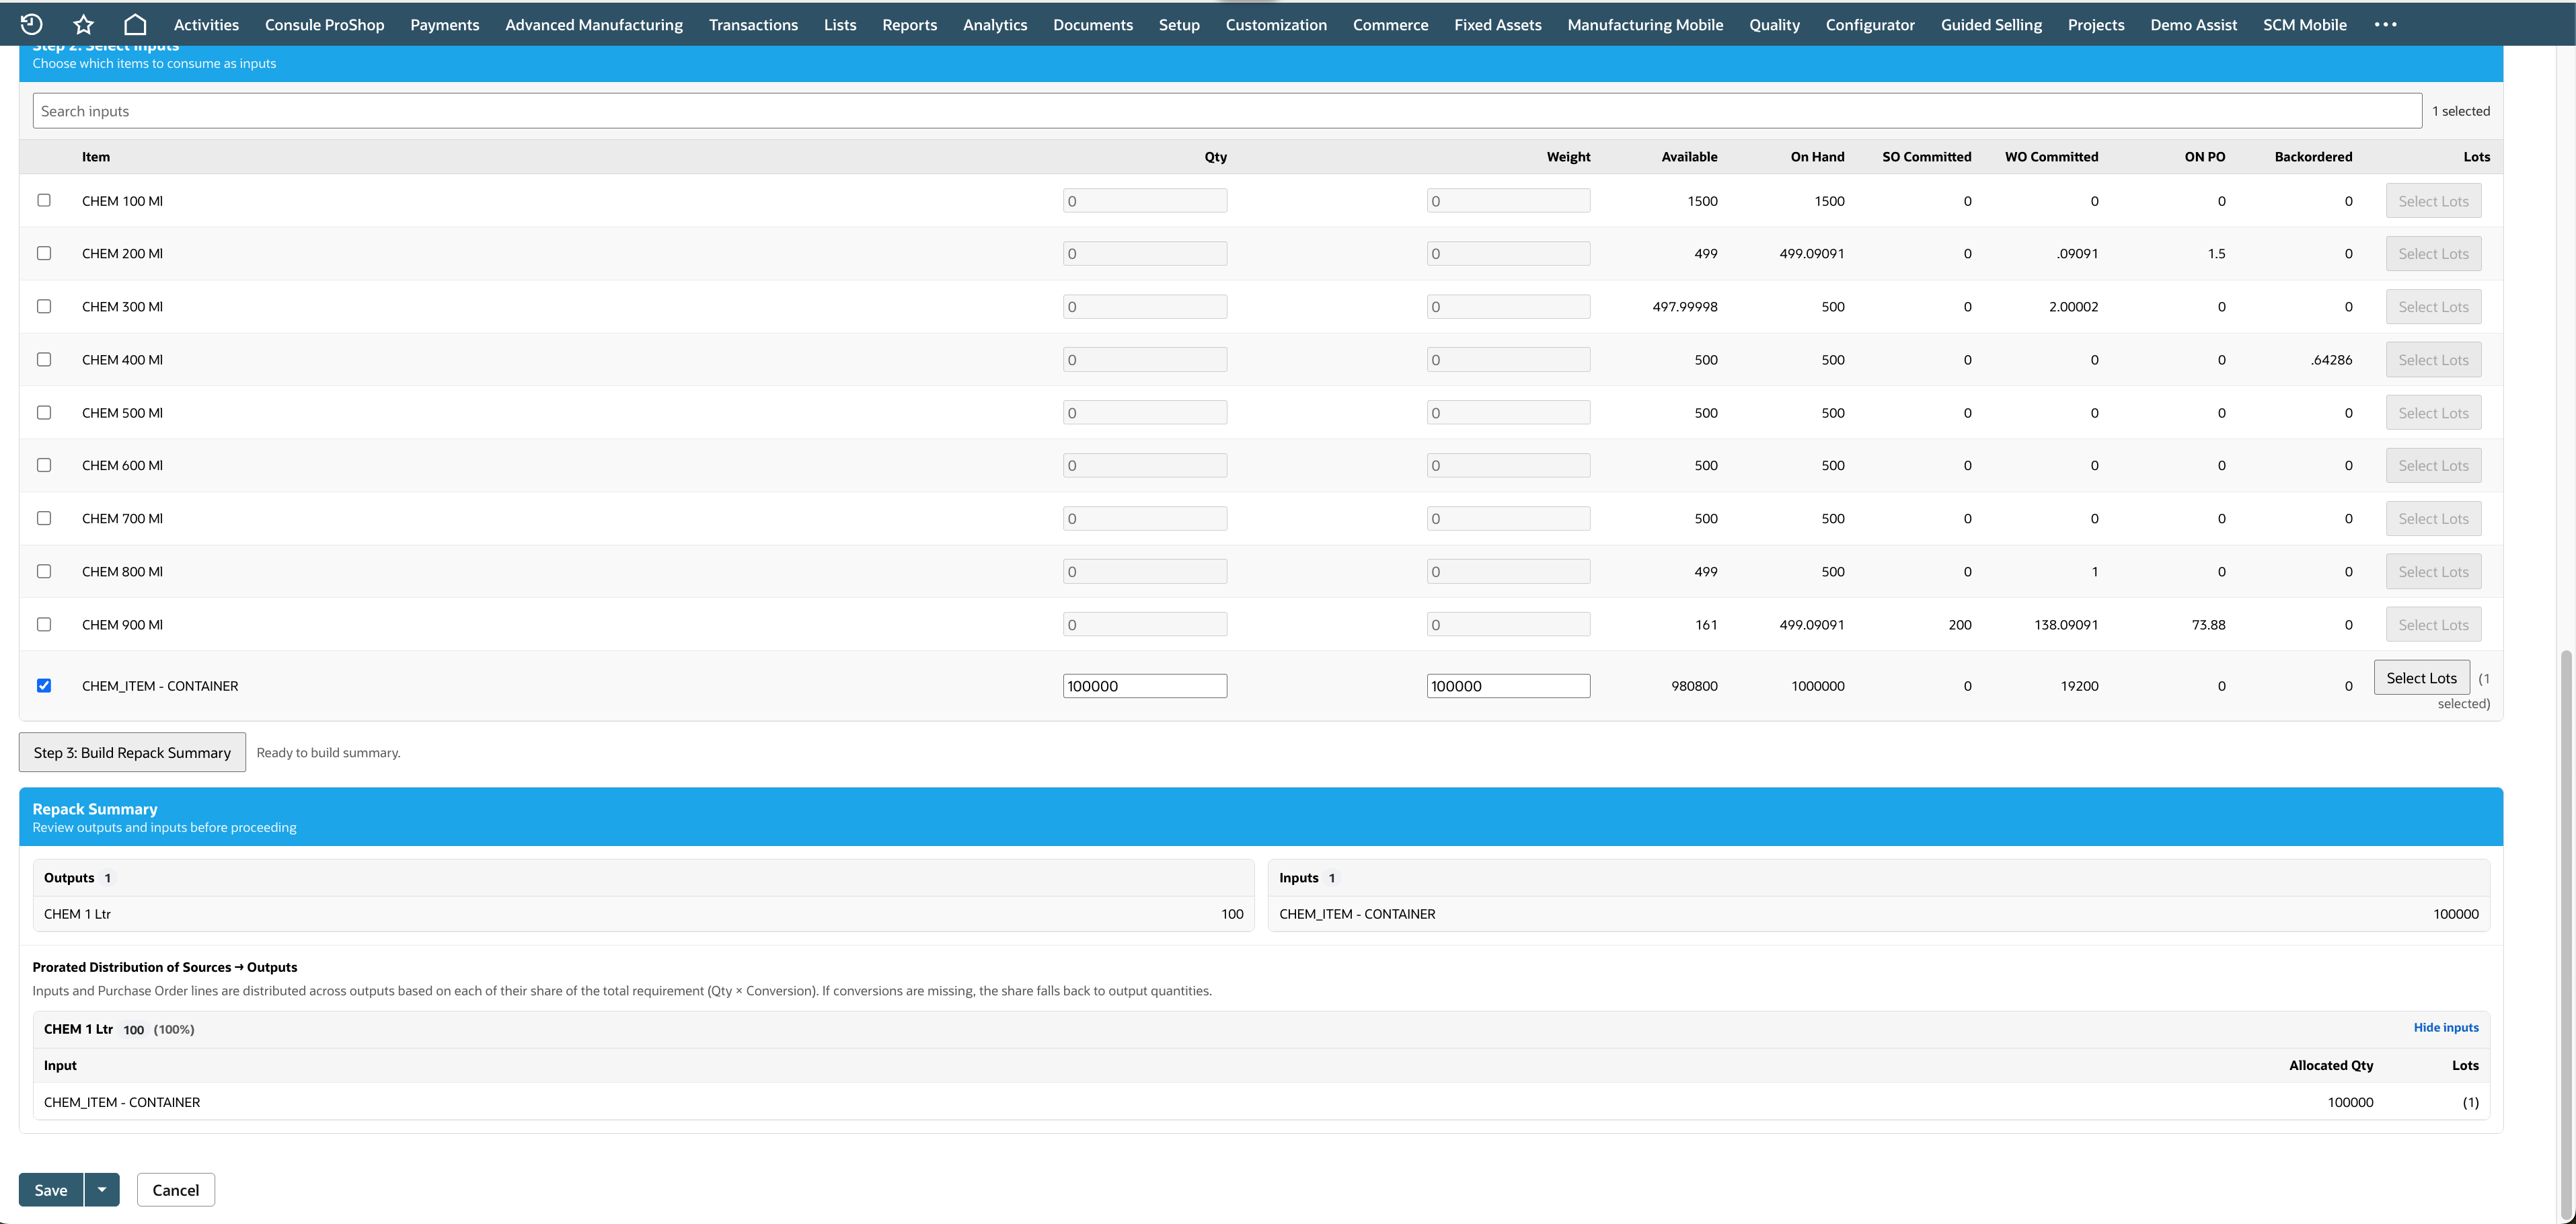Click Step 3: Build Repack Summary

[132, 752]
